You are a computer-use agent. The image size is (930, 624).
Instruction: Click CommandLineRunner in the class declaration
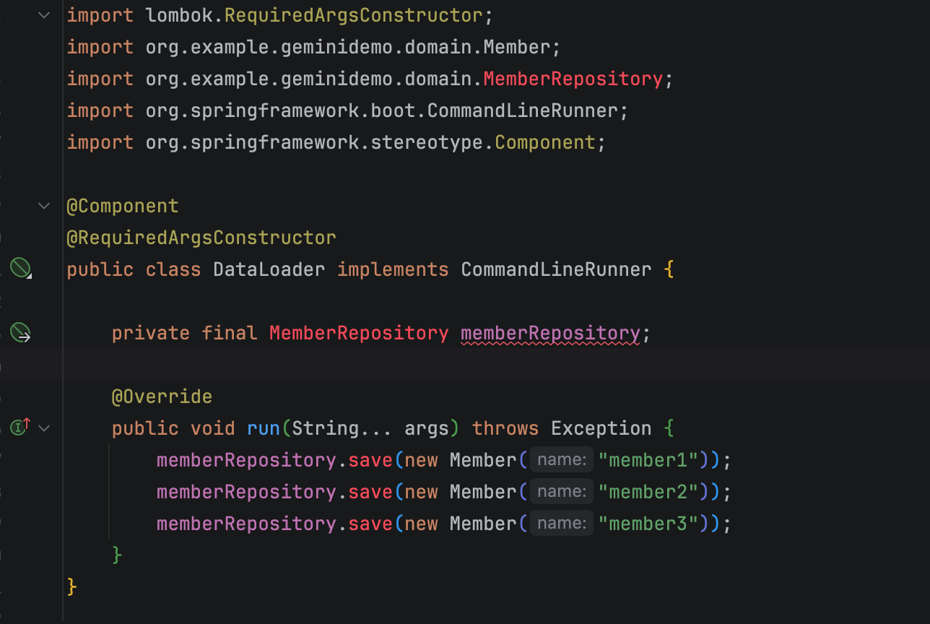click(556, 269)
